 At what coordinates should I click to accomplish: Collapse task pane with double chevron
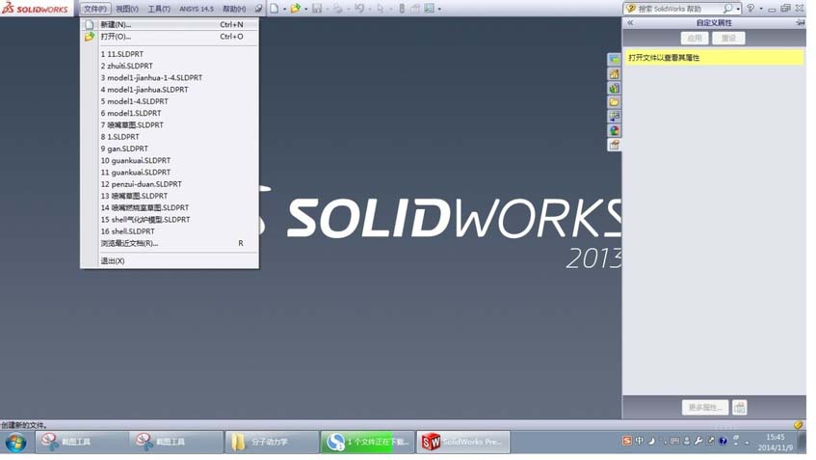click(x=630, y=23)
